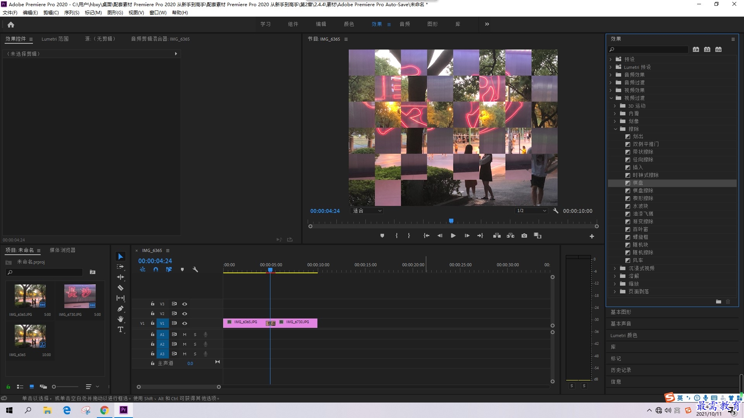Select the Type tool
This screenshot has height=418, width=744.
[x=121, y=329]
